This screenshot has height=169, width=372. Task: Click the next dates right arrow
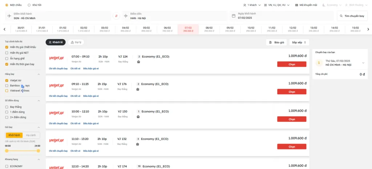[368, 29]
